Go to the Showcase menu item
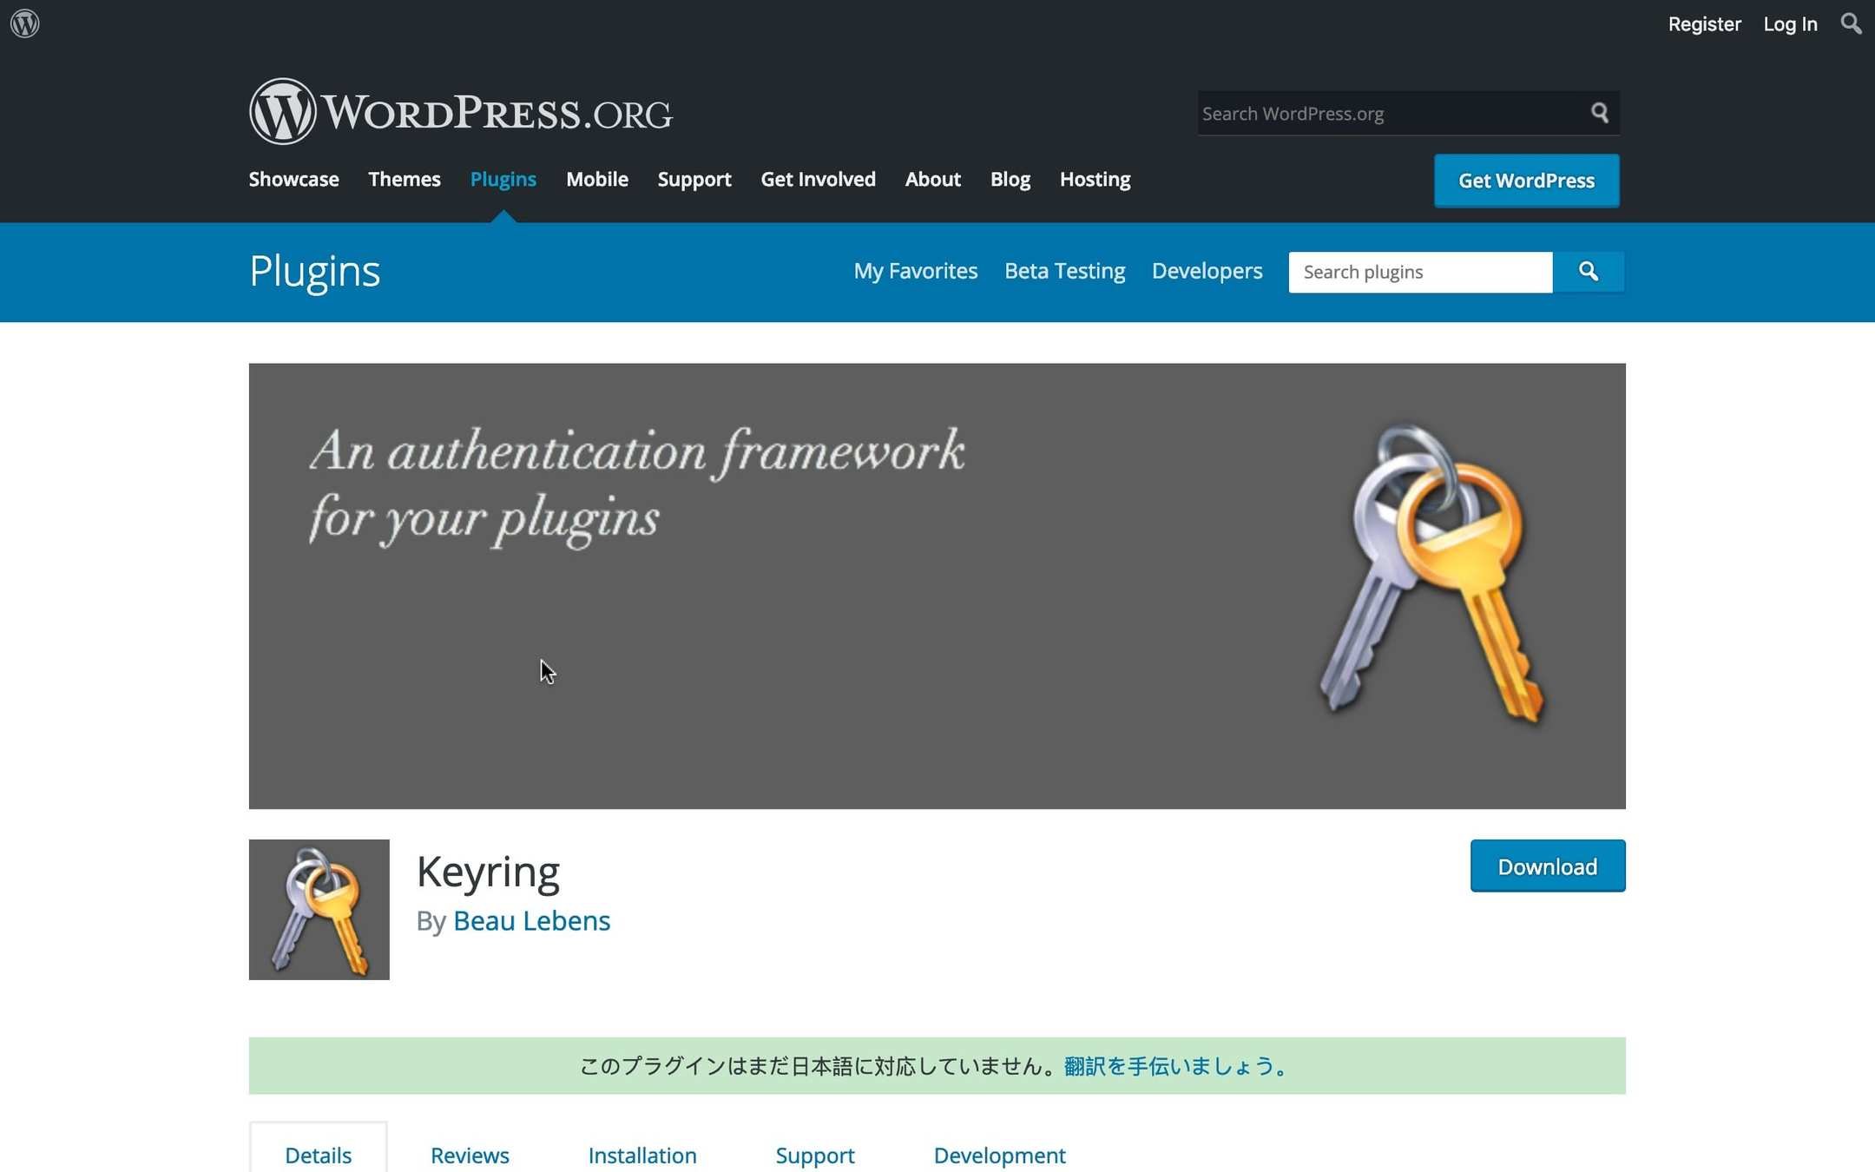1875x1172 pixels. tap(293, 180)
